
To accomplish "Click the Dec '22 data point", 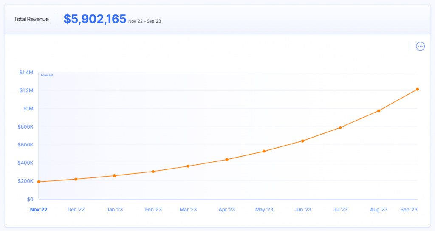I will tap(76, 179).
